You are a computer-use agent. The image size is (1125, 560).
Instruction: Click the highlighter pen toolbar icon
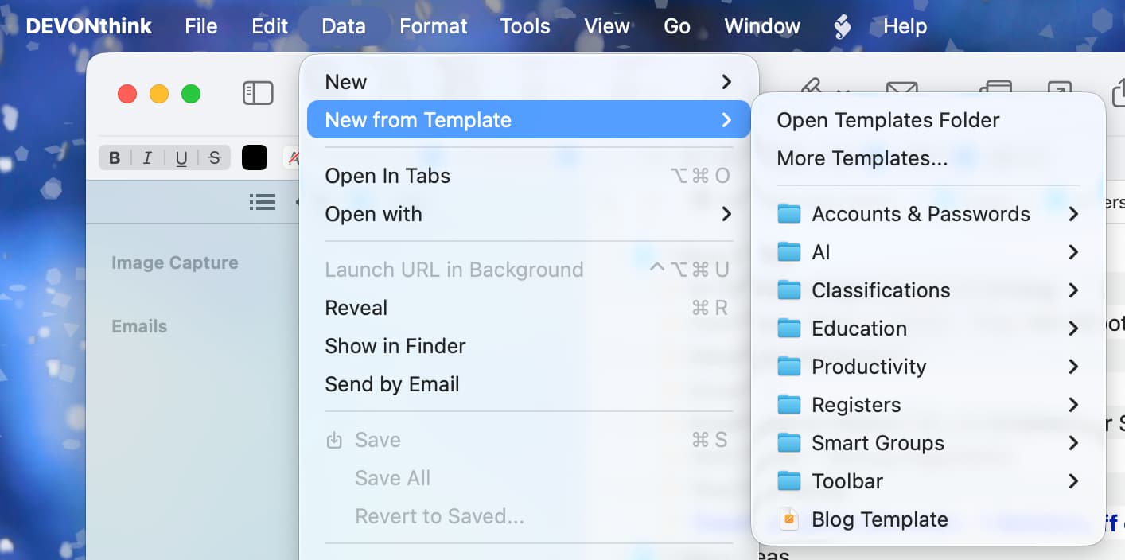(x=812, y=86)
